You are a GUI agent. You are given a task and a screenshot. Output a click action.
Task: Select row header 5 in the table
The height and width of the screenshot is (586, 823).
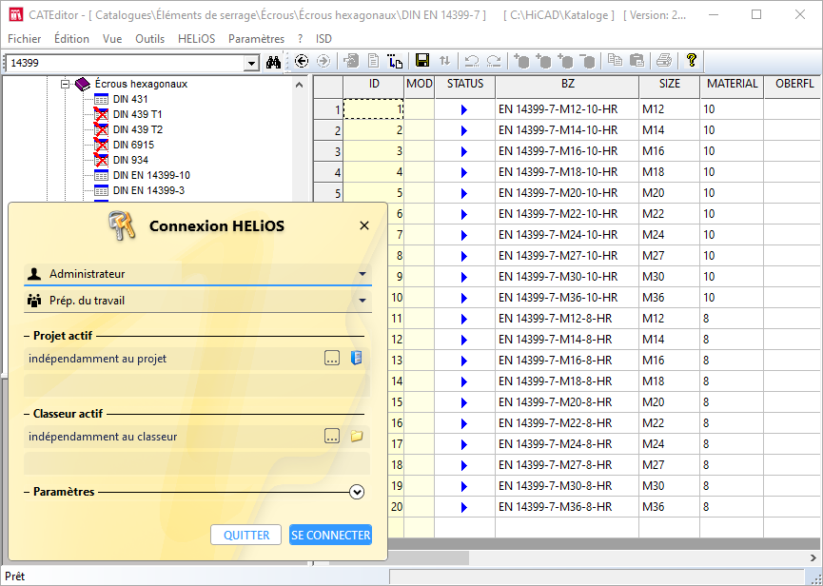coord(328,193)
